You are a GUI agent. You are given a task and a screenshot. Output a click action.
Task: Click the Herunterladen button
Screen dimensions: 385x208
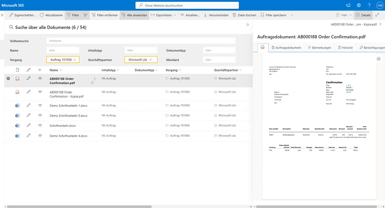pyautogui.click(x=216, y=15)
